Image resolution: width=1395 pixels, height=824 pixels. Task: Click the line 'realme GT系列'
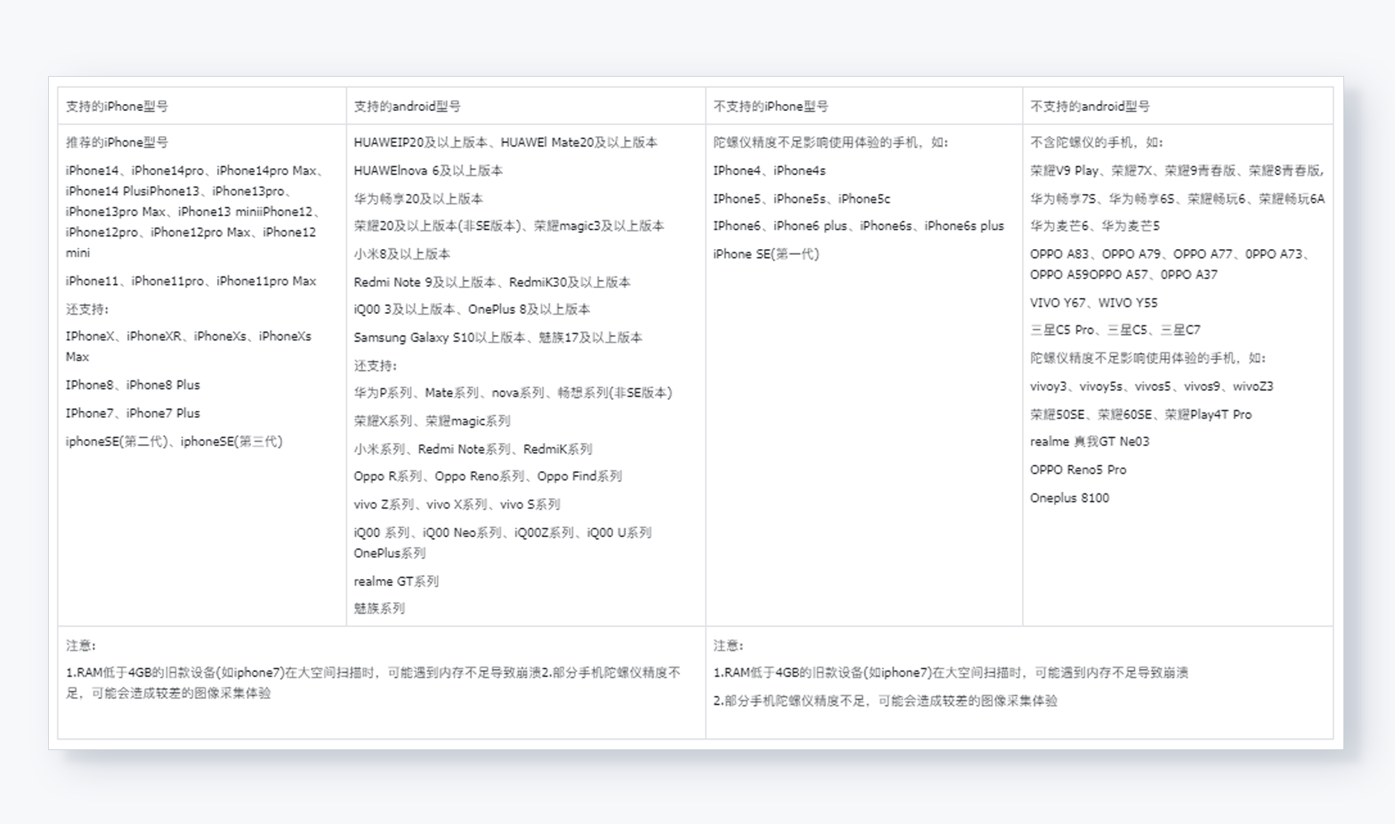(396, 581)
